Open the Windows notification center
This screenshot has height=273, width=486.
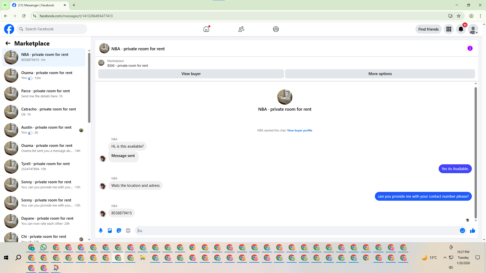point(478,258)
